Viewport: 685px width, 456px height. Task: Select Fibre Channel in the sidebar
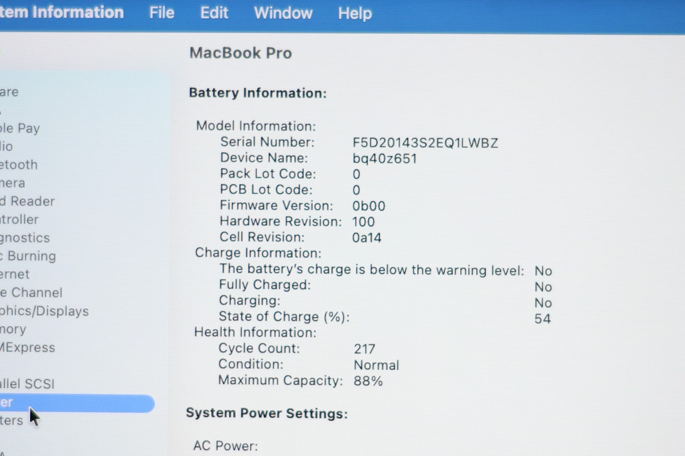point(31,293)
